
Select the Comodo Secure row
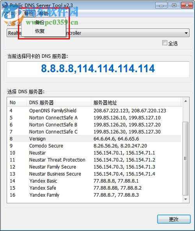[x=95, y=146]
